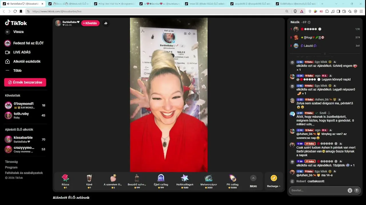Open the Leo AI sparkle icon
This screenshot has height=205, width=366.
[x=350, y=11]
